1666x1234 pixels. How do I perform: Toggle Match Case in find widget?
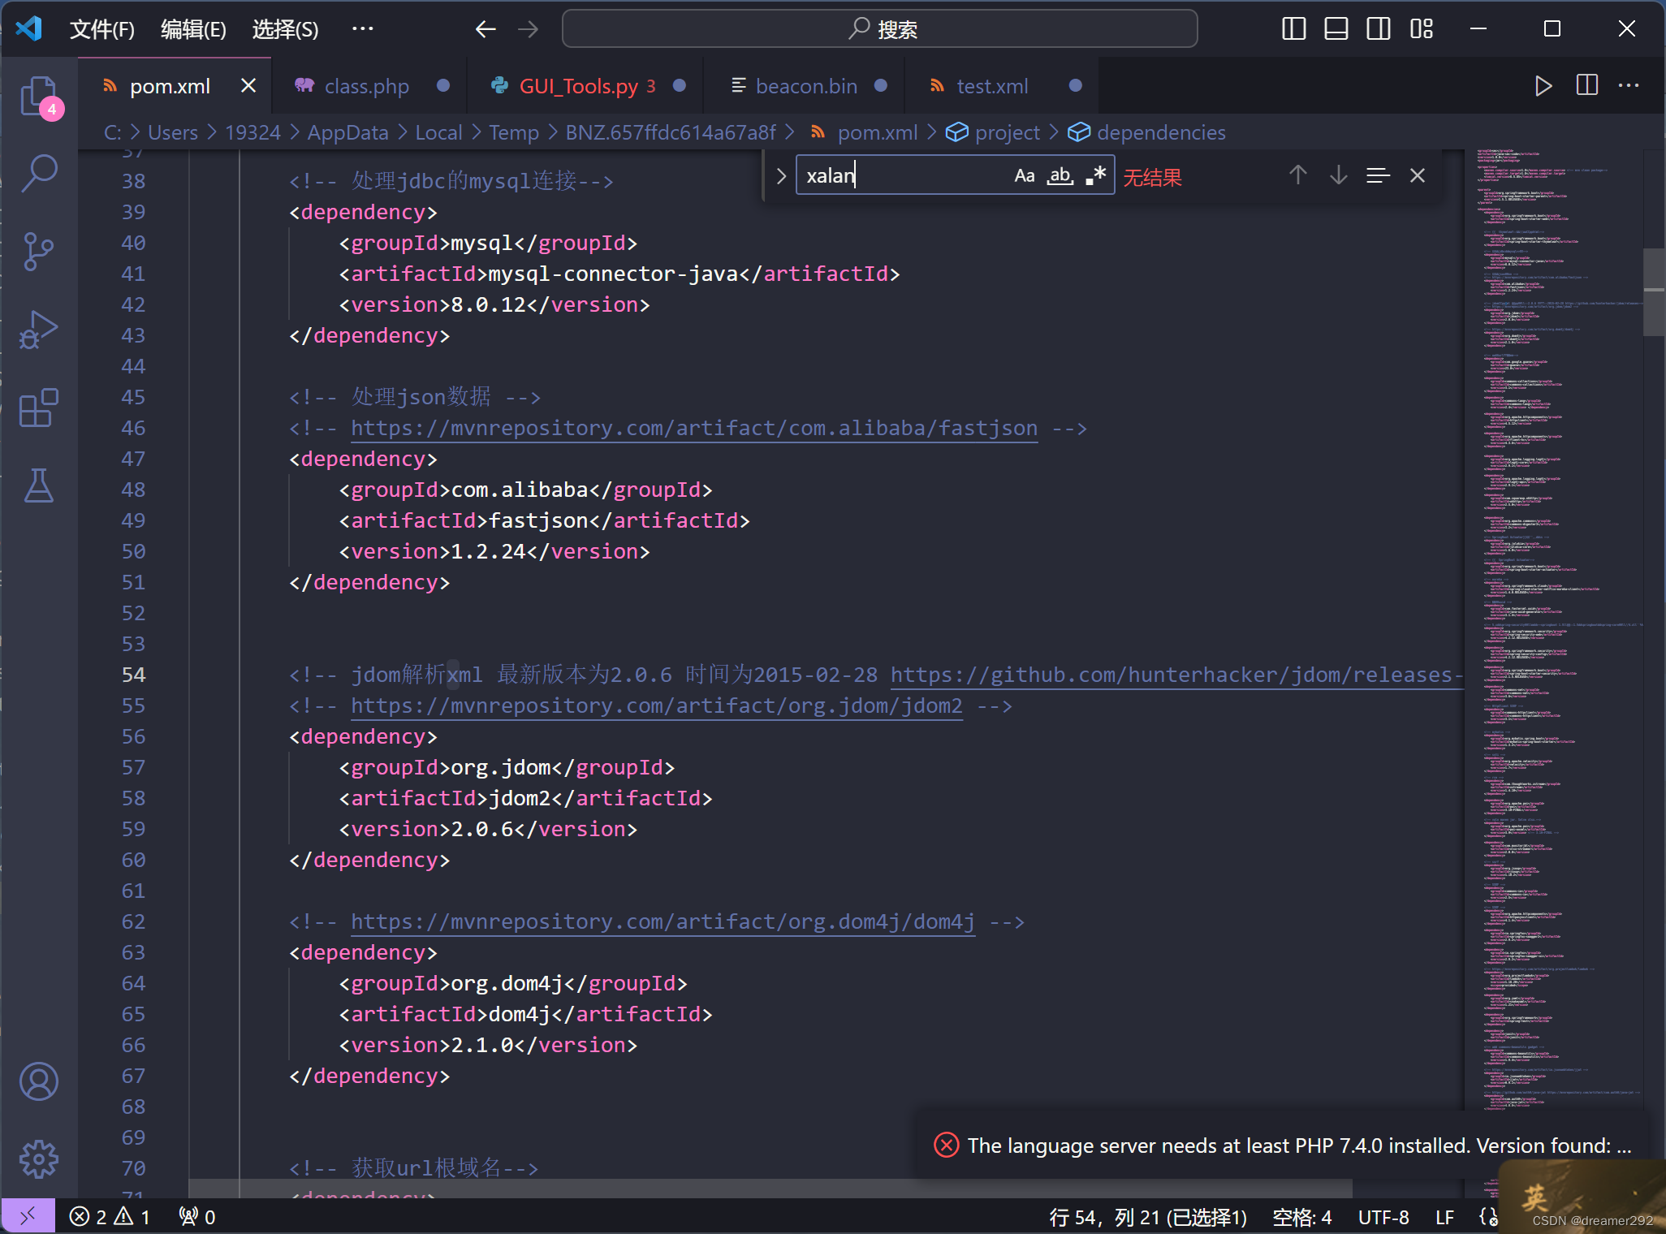coord(1025,175)
